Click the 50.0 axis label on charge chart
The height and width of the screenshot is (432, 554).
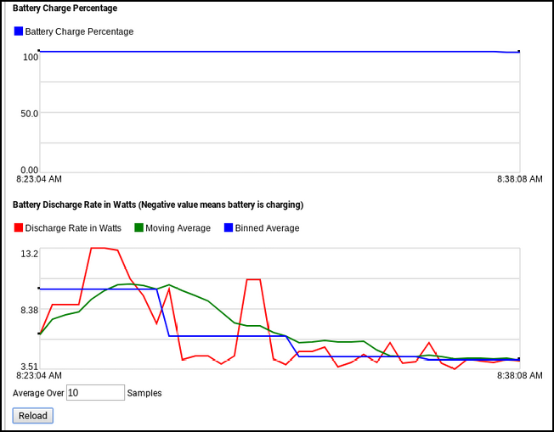coord(30,114)
